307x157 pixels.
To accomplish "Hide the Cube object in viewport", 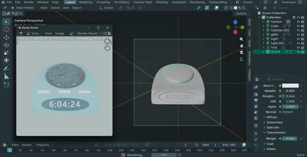I will (298, 26).
